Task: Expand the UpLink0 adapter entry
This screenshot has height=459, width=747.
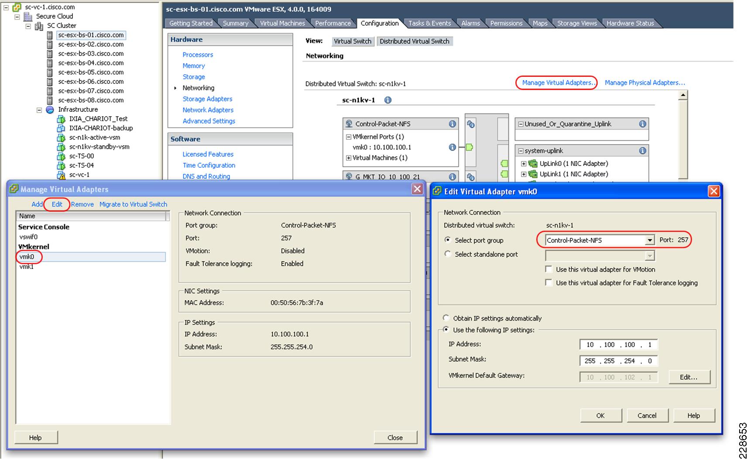Action: click(524, 164)
